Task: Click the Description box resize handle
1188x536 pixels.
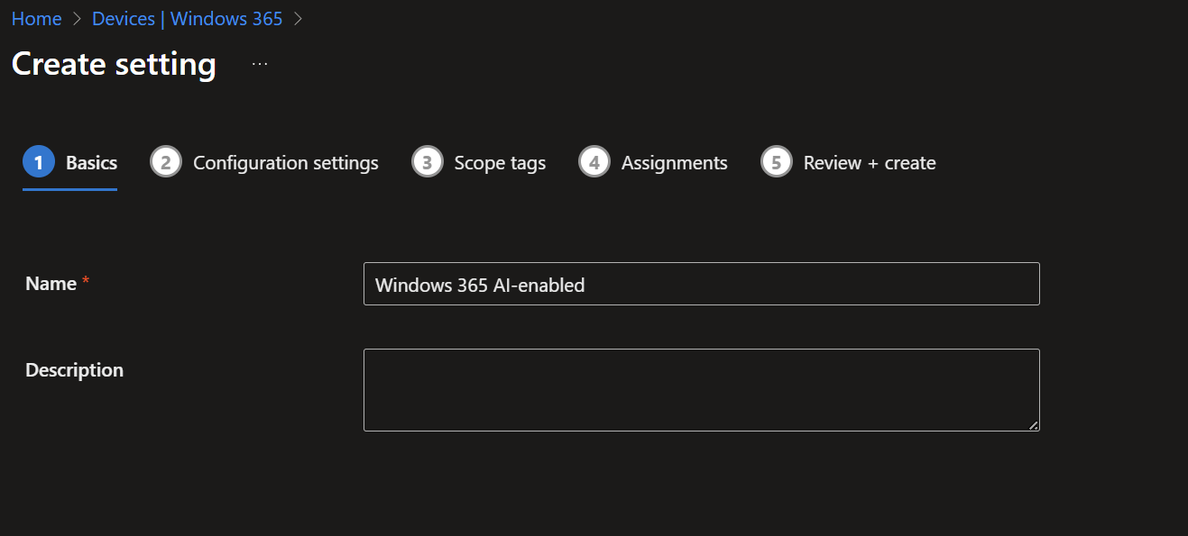Action: click(1034, 425)
